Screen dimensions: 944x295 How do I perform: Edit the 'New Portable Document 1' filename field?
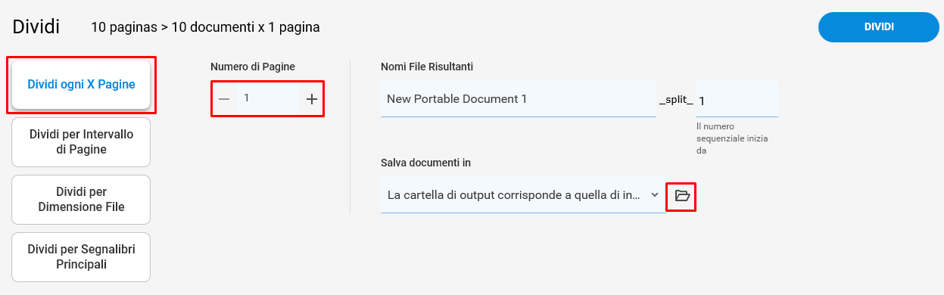519,99
